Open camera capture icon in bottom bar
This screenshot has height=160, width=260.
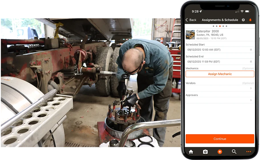pyautogui.click(x=205, y=151)
